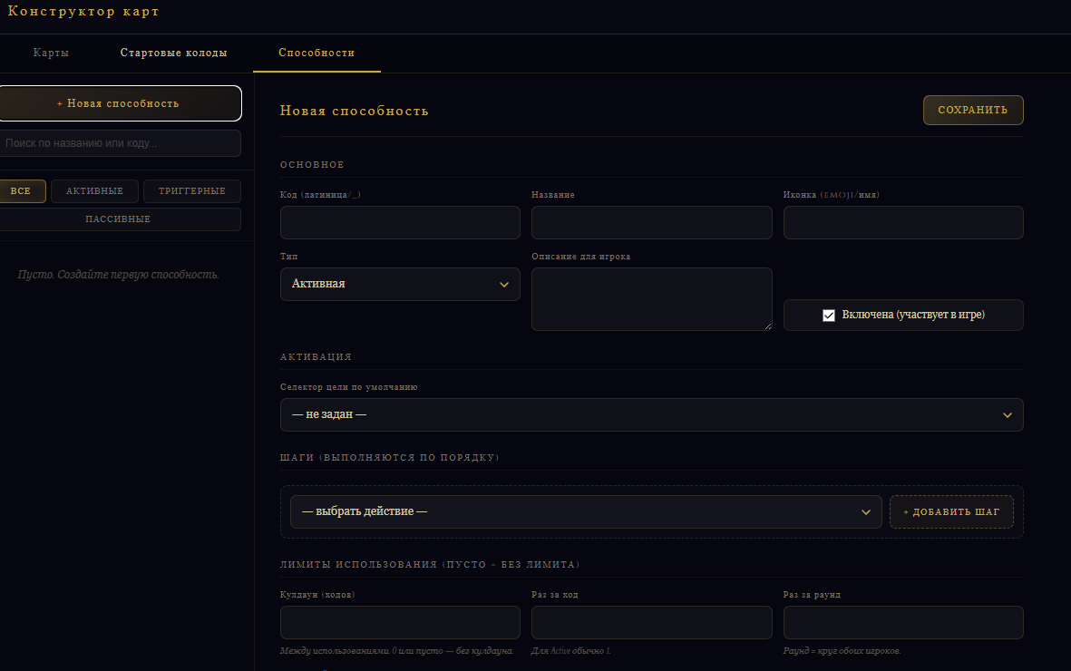Open the '— выбрать действие —' dropdown
1071x671 pixels.
click(585, 511)
